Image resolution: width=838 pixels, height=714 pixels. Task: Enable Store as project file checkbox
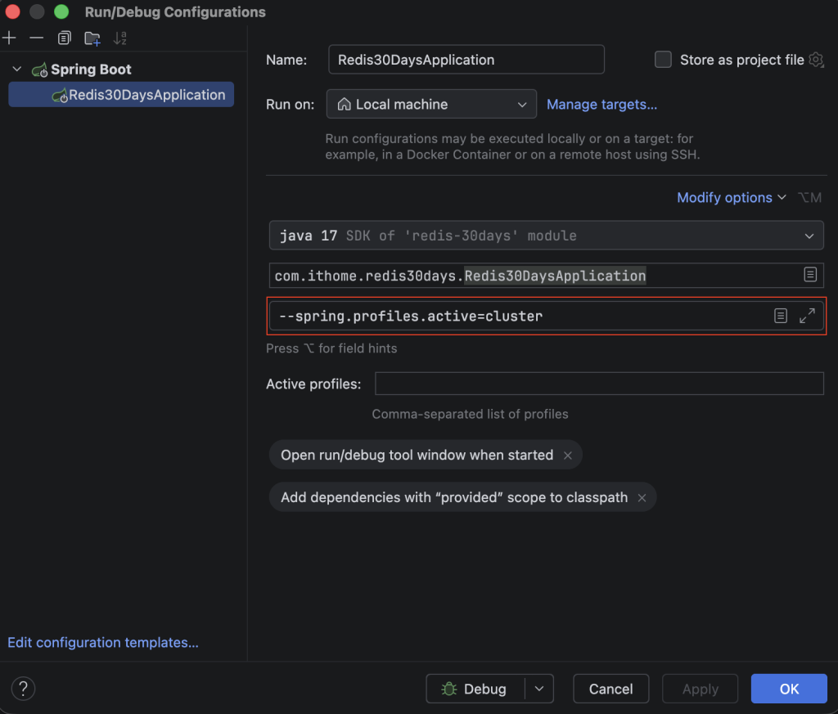coord(663,59)
